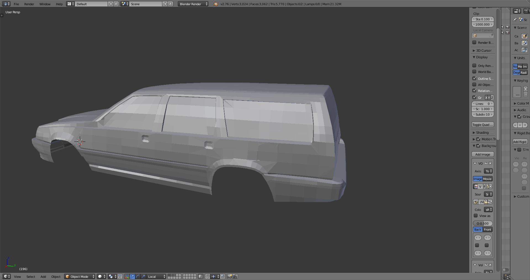Open the Blender Render engine dropdown
This screenshot has height=280, width=530.
[193, 4]
